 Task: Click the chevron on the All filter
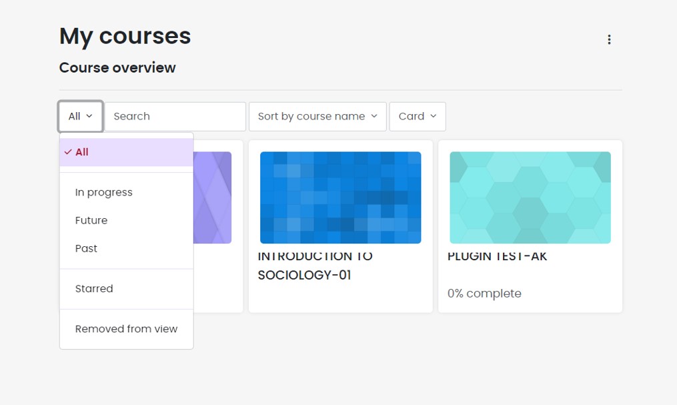(90, 116)
